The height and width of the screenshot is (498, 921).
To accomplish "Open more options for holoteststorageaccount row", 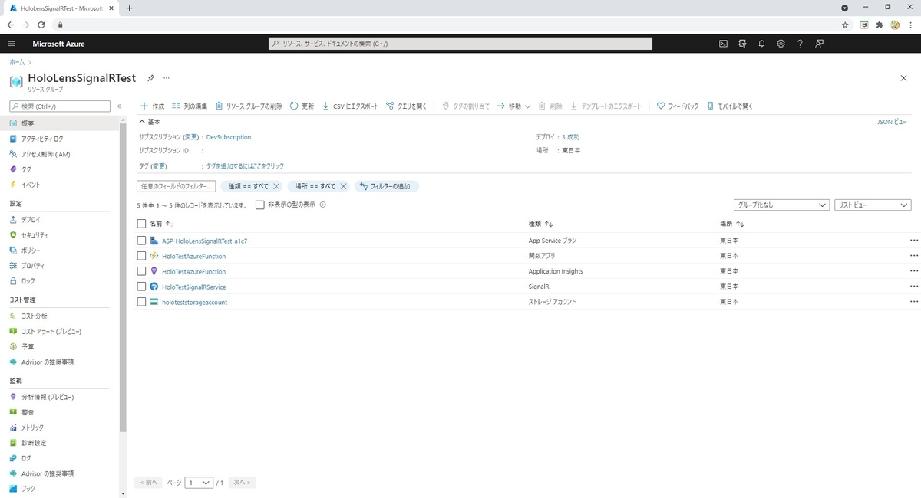I will point(913,302).
